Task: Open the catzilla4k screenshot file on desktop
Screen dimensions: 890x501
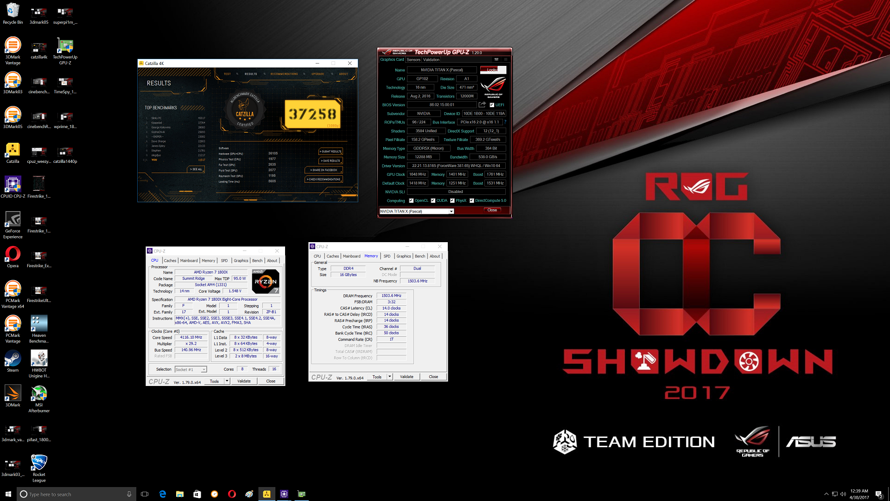Action: point(39,51)
